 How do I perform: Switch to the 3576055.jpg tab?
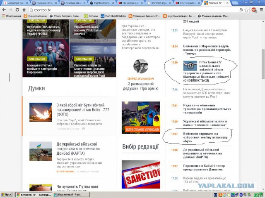click(159, 3)
